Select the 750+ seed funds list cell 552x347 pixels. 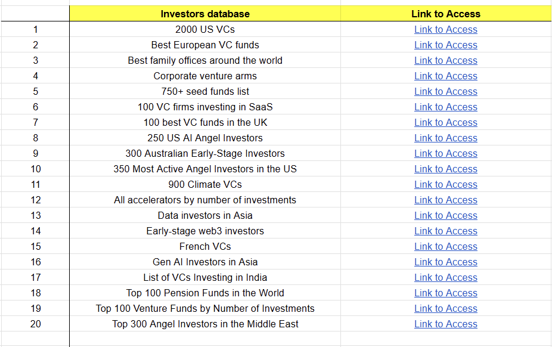point(205,91)
